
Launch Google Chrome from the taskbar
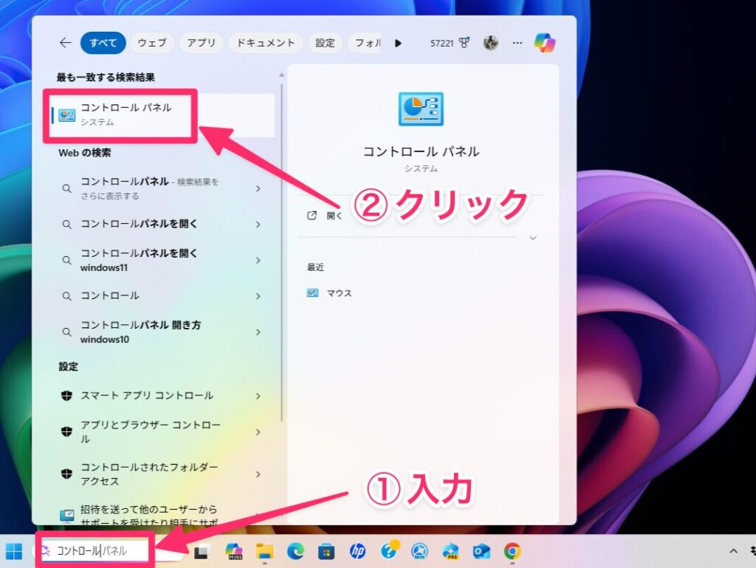tap(512, 551)
